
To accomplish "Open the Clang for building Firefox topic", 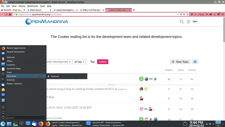I will [80, 89].
